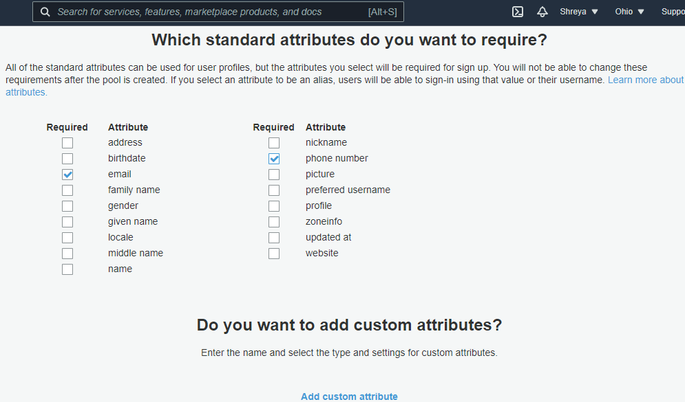Open the CloudShell terminal icon

pyautogui.click(x=518, y=12)
